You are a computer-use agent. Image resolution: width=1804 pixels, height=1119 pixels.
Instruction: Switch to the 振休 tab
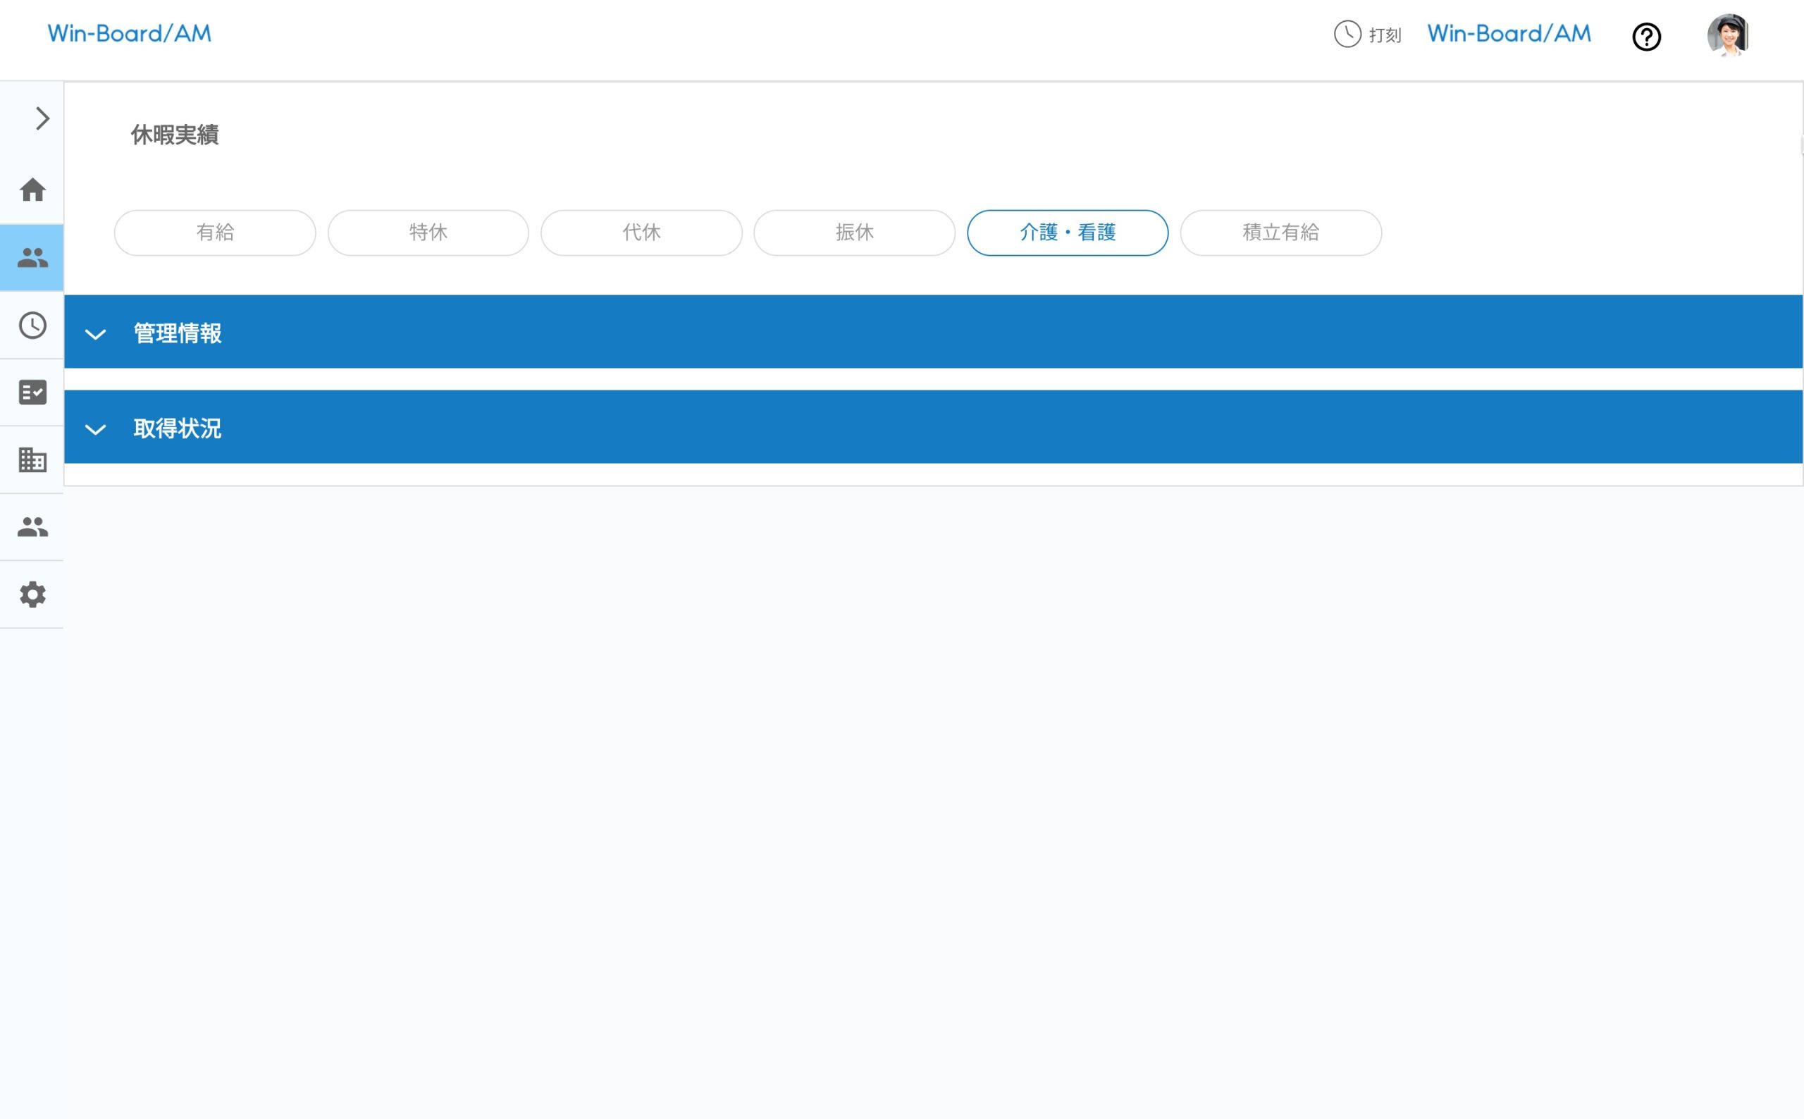pos(854,233)
